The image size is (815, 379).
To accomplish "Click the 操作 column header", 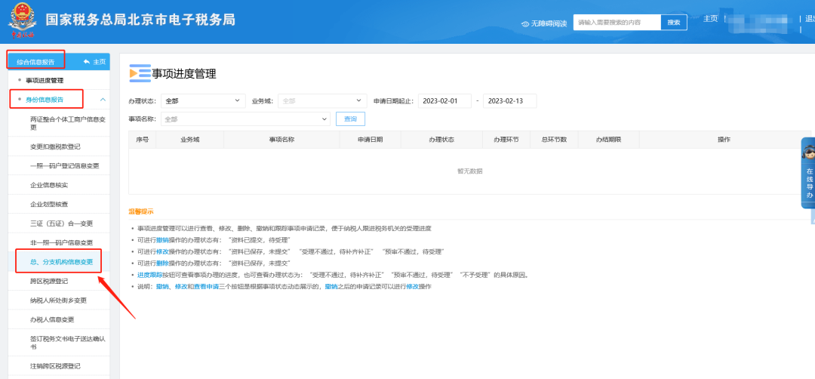I will pos(724,140).
